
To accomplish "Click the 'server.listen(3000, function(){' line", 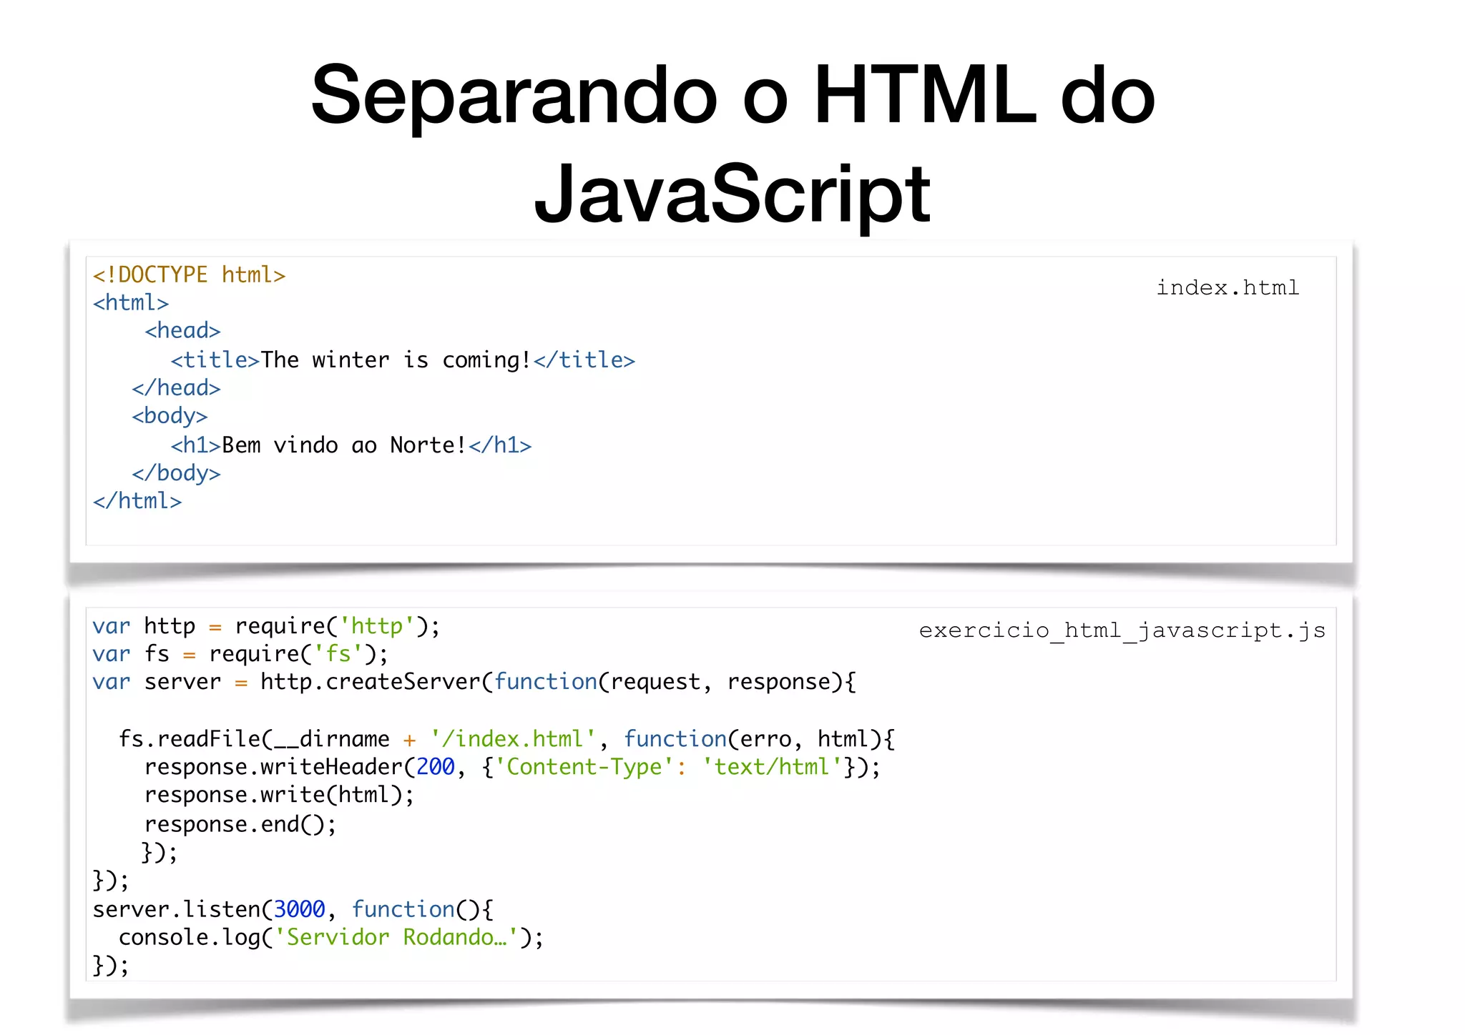I will (293, 910).
